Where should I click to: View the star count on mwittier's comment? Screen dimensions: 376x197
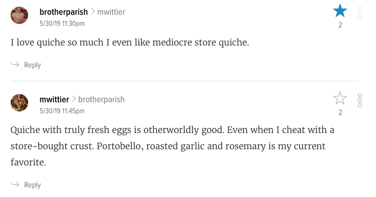[340, 112]
